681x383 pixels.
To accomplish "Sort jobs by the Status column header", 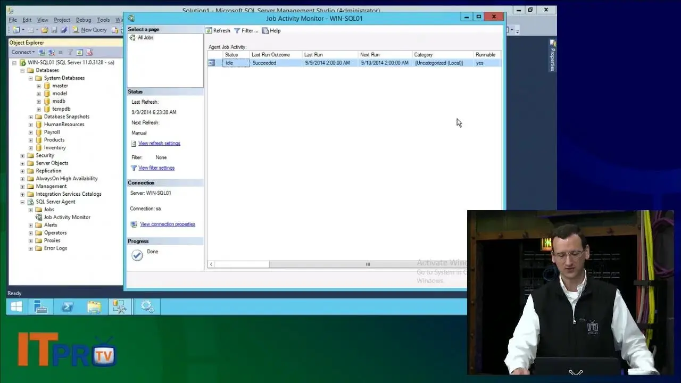I will tap(236, 55).
